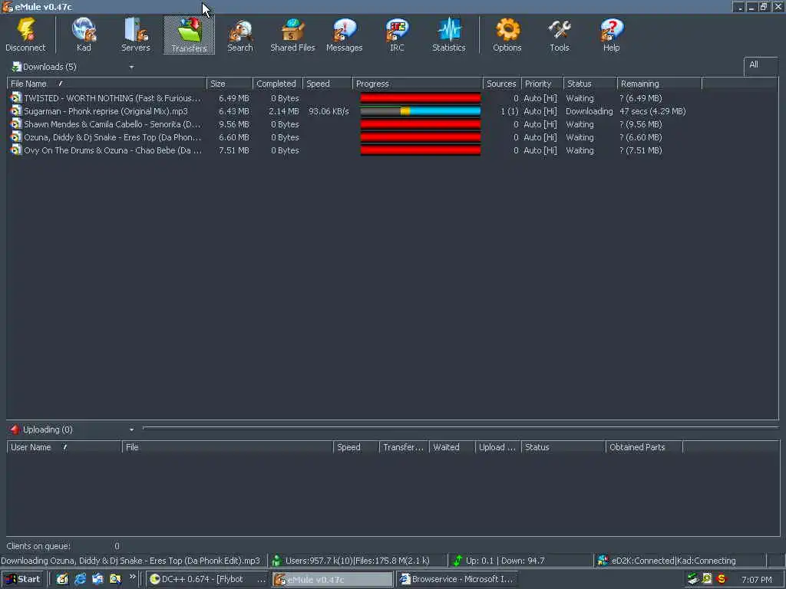Sort downloads by Sources column
The image size is (786, 589).
point(502,84)
